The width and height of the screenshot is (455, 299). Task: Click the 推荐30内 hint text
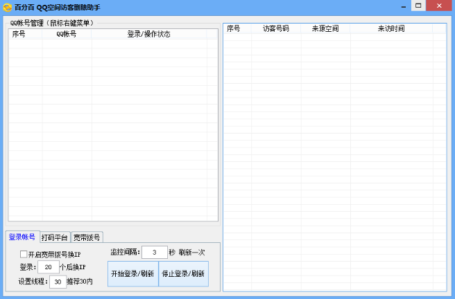pos(80,281)
